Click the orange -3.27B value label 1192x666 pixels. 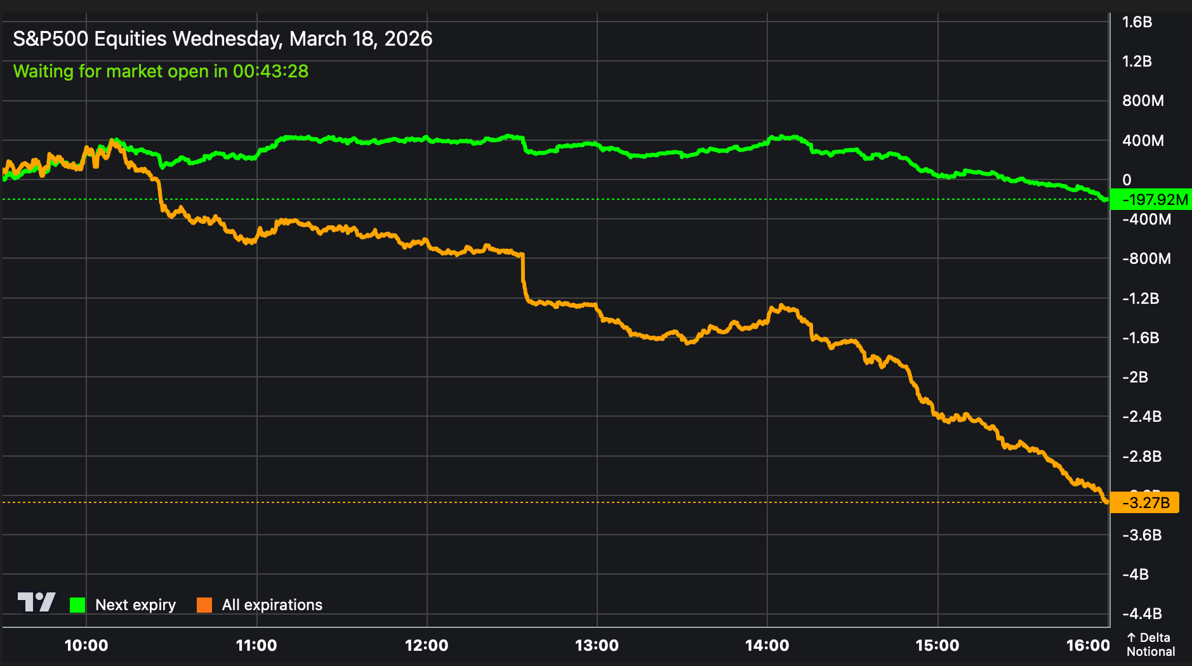[1145, 503]
